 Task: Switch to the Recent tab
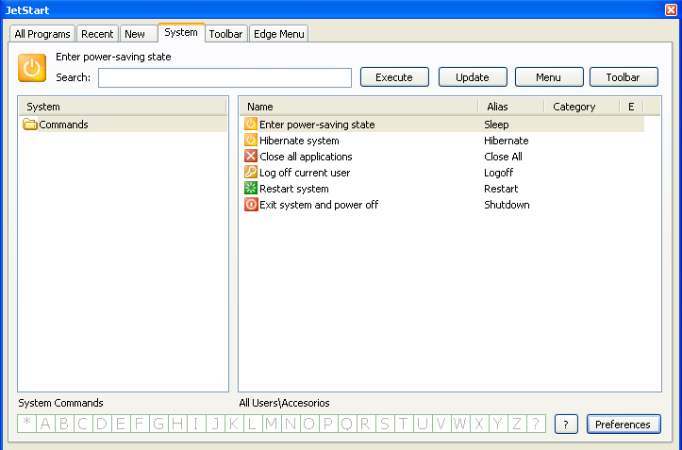pyautogui.click(x=97, y=34)
